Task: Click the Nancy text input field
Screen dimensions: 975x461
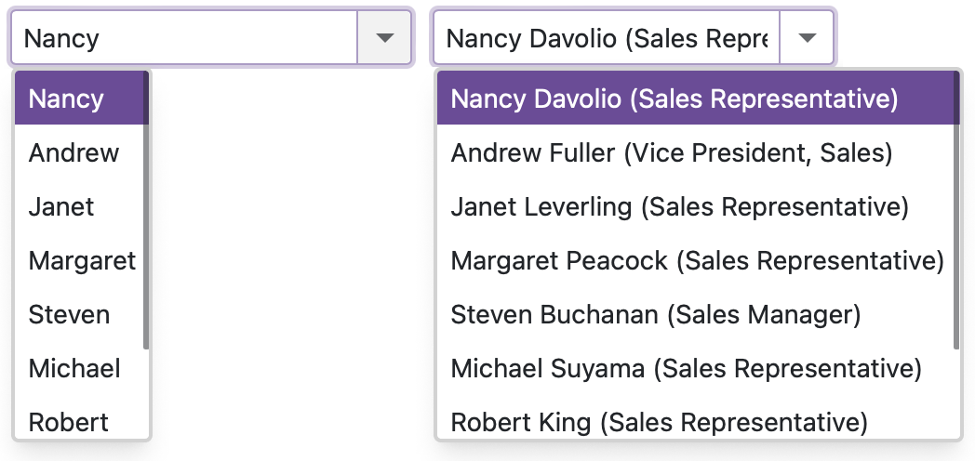Action: tap(185, 38)
